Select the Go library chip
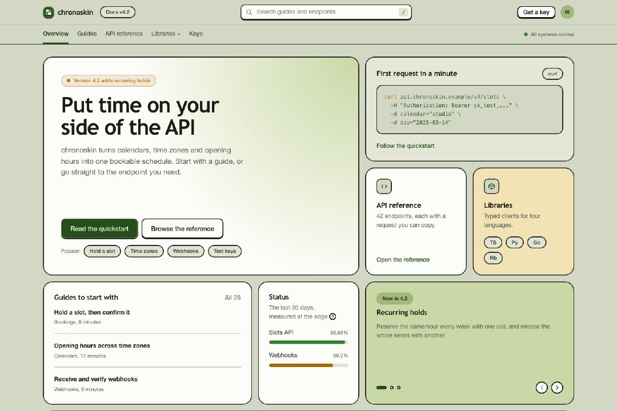The height and width of the screenshot is (411, 617). [536, 242]
